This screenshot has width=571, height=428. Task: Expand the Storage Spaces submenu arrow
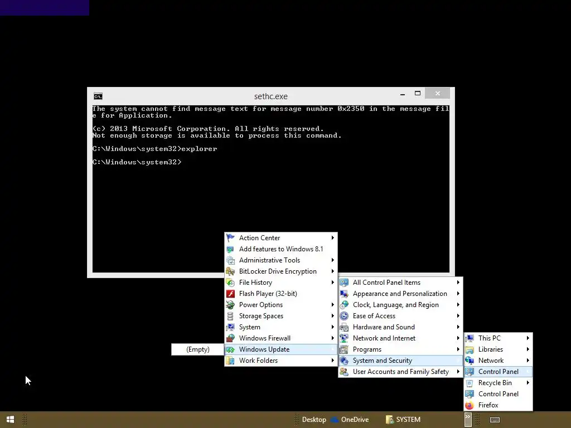[x=332, y=316]
